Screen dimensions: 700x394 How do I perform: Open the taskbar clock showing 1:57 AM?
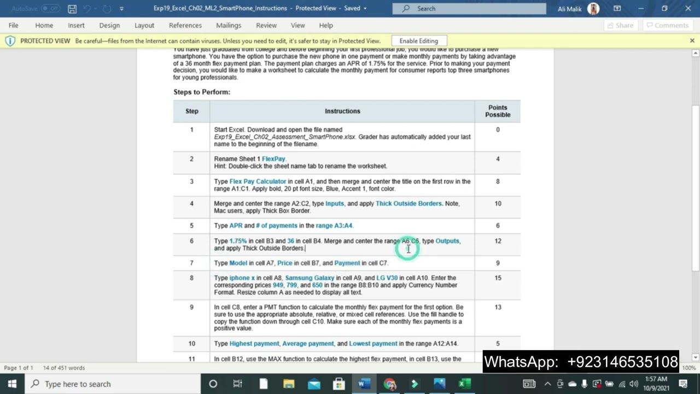656,384
